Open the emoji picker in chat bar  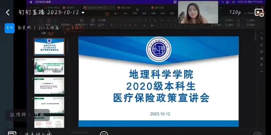[x=104, y=133]
